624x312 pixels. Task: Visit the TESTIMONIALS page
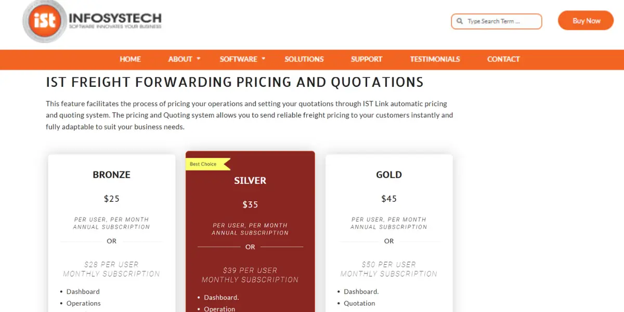pos(435,59)
